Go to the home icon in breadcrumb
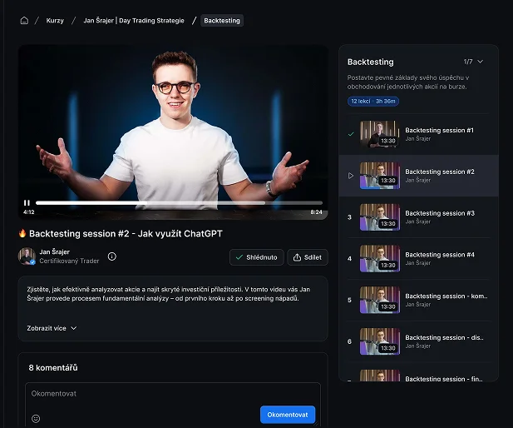Screen dimensions: 513x428 coord(24,21)
